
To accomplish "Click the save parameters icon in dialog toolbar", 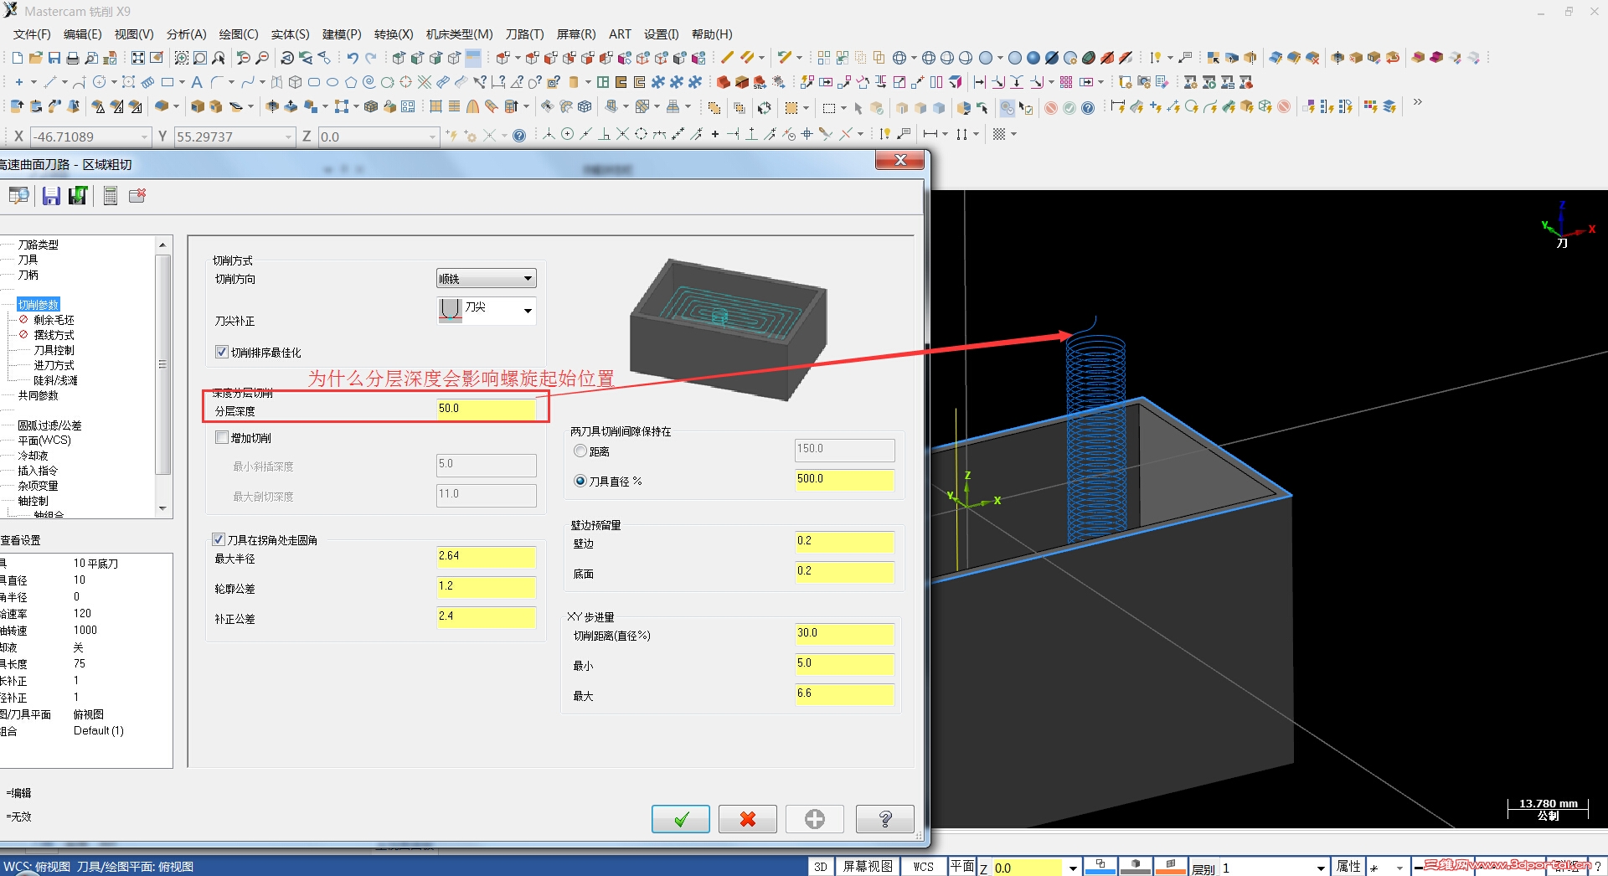I will [x=51, y=195].
